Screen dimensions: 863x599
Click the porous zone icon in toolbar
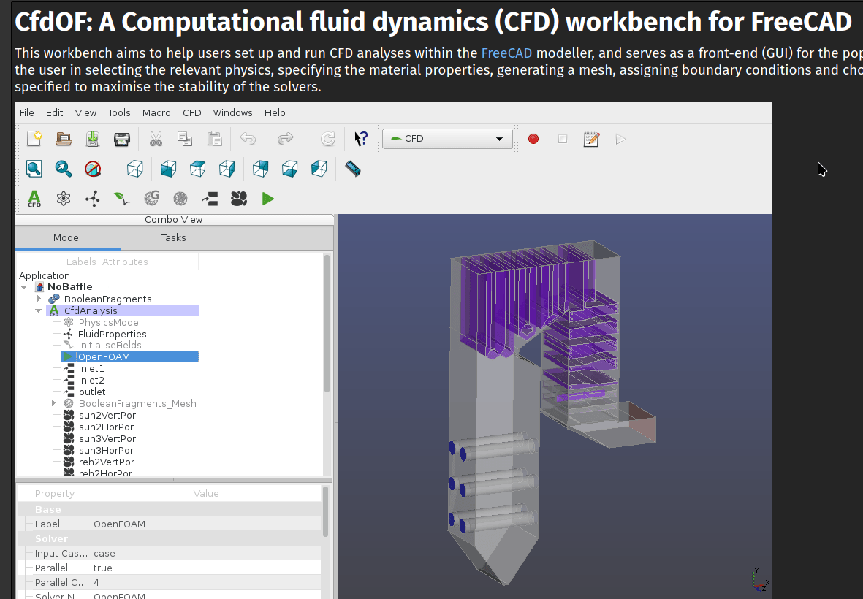point(239,198)
